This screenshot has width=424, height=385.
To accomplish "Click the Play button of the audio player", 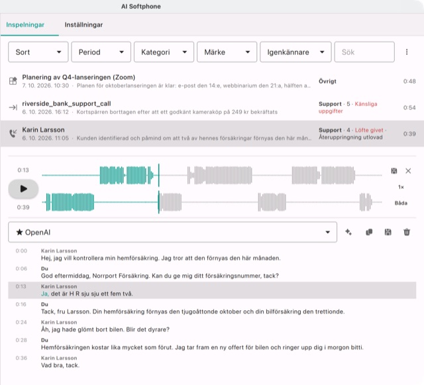I will point(23,189).
